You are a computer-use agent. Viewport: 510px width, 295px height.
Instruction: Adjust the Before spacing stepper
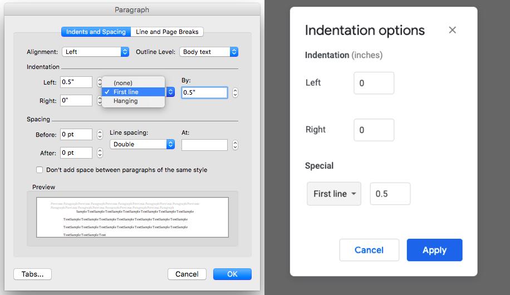pyautogui.click(x=100, y=134)
